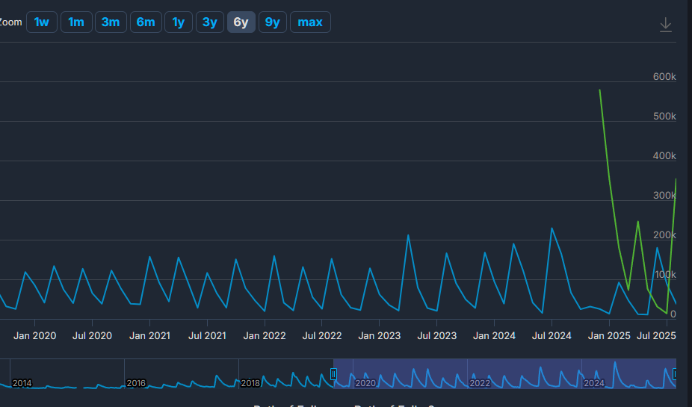Click the Jul 2021 axis label
This screenshot has height=407, width=692.
coord(208,336)
